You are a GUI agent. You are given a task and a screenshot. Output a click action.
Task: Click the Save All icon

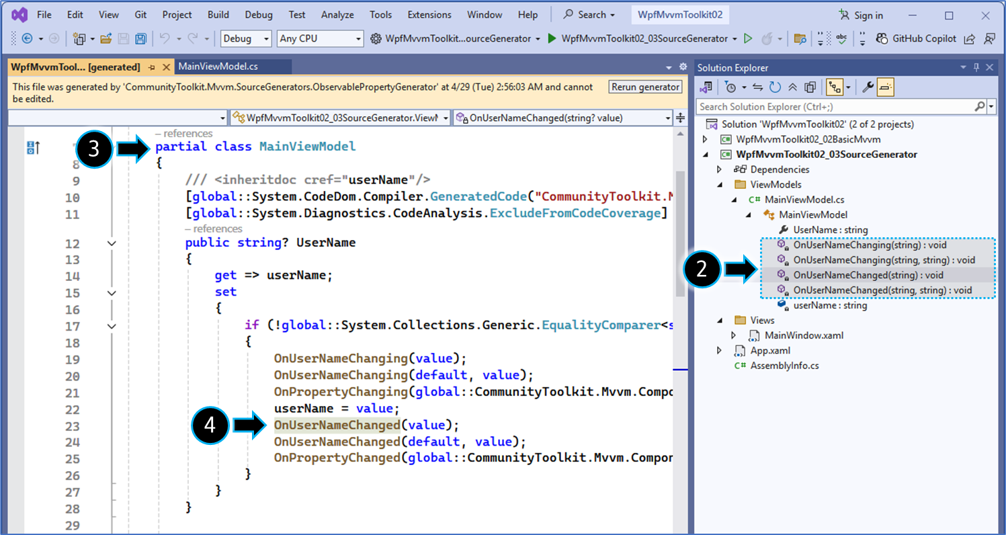140,39
